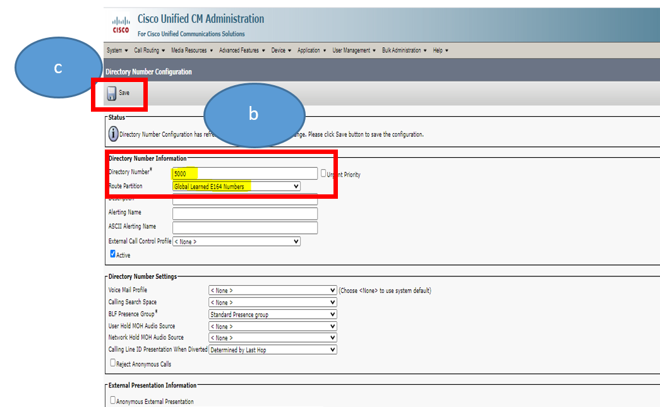Click the Directory Number Configuration heading
The width and height of the screenshot is (660, 407).
tap(148, 72)
